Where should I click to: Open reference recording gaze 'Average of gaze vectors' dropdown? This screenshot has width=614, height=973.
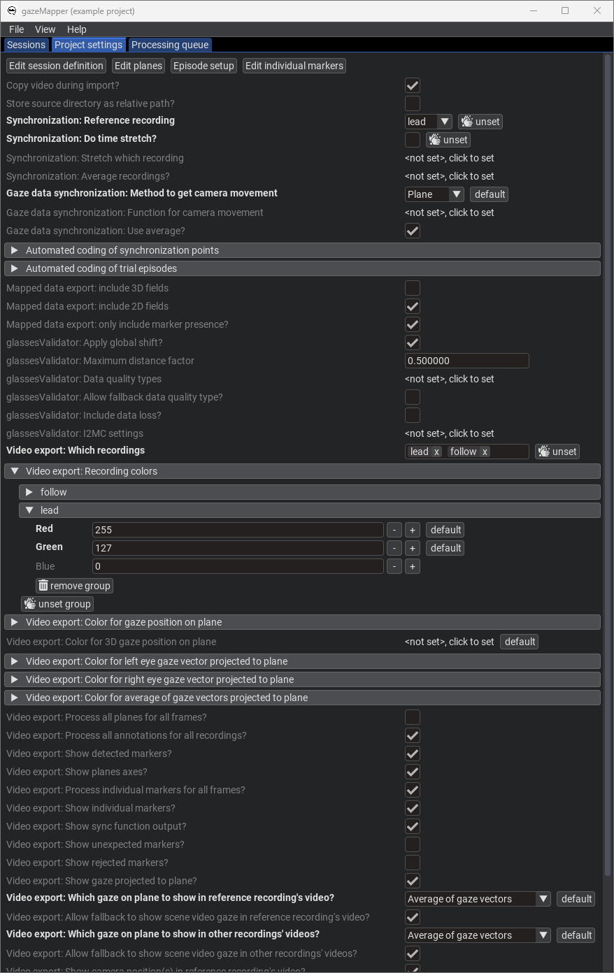coord(478,899)
